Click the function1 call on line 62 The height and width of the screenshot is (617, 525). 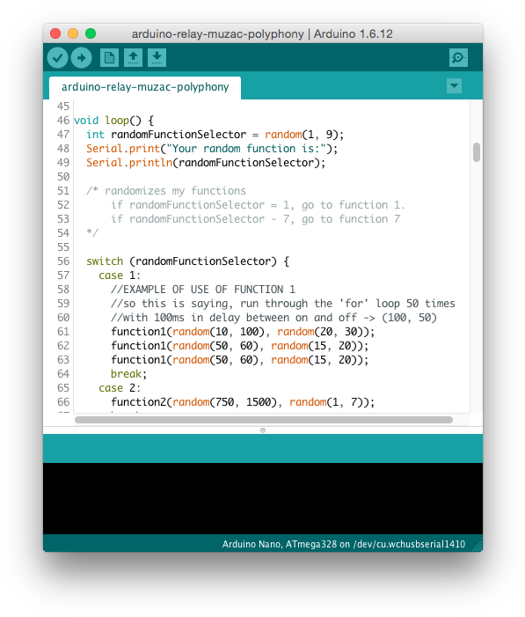pos(239,346)
